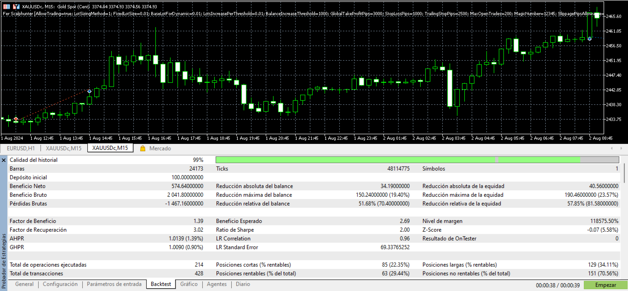The width and height of the screenshot is (628, 291).
Task: Open the Configuración tab
Action: coord(60,284)
